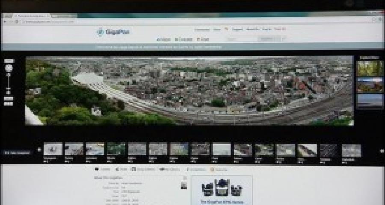The image size is (385, 205).
Task: Click the Log In link in header
Action: coord(267,29)
